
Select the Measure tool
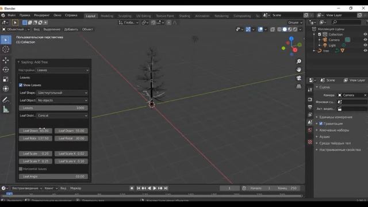pos(6,109)
